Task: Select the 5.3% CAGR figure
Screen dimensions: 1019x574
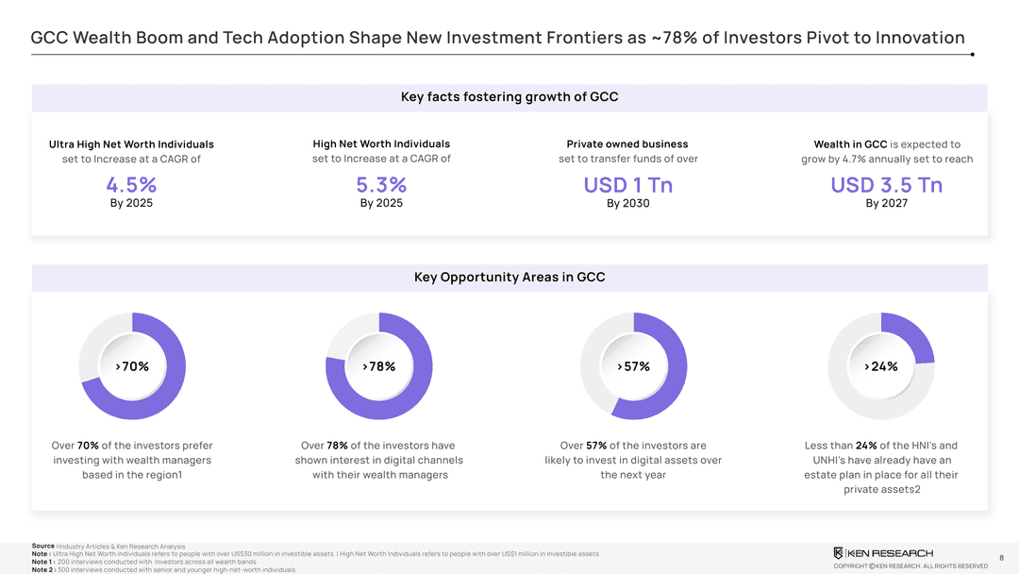Action: 381,185
